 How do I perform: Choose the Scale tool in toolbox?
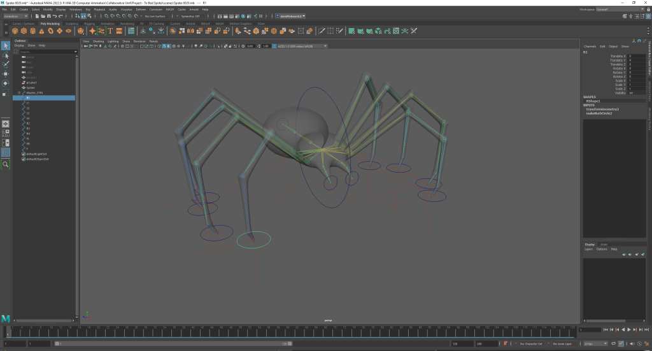click(5, 93)
